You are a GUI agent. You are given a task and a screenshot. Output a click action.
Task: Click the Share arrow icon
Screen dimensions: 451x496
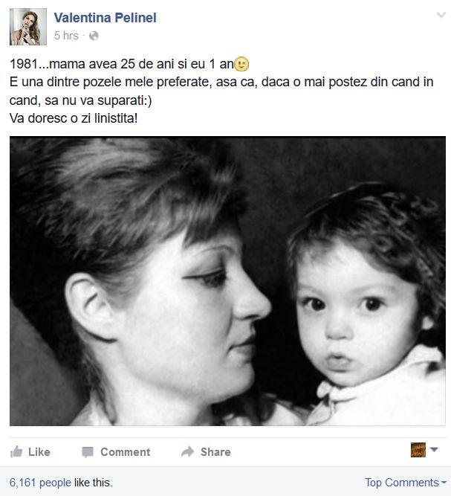coord(187,451)
